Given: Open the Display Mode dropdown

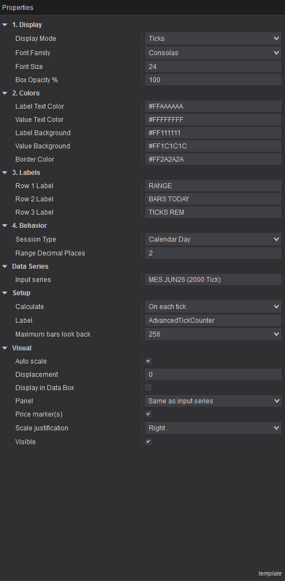Looking at the screenshot, I should pyautogui.click(x=213, y=39).
